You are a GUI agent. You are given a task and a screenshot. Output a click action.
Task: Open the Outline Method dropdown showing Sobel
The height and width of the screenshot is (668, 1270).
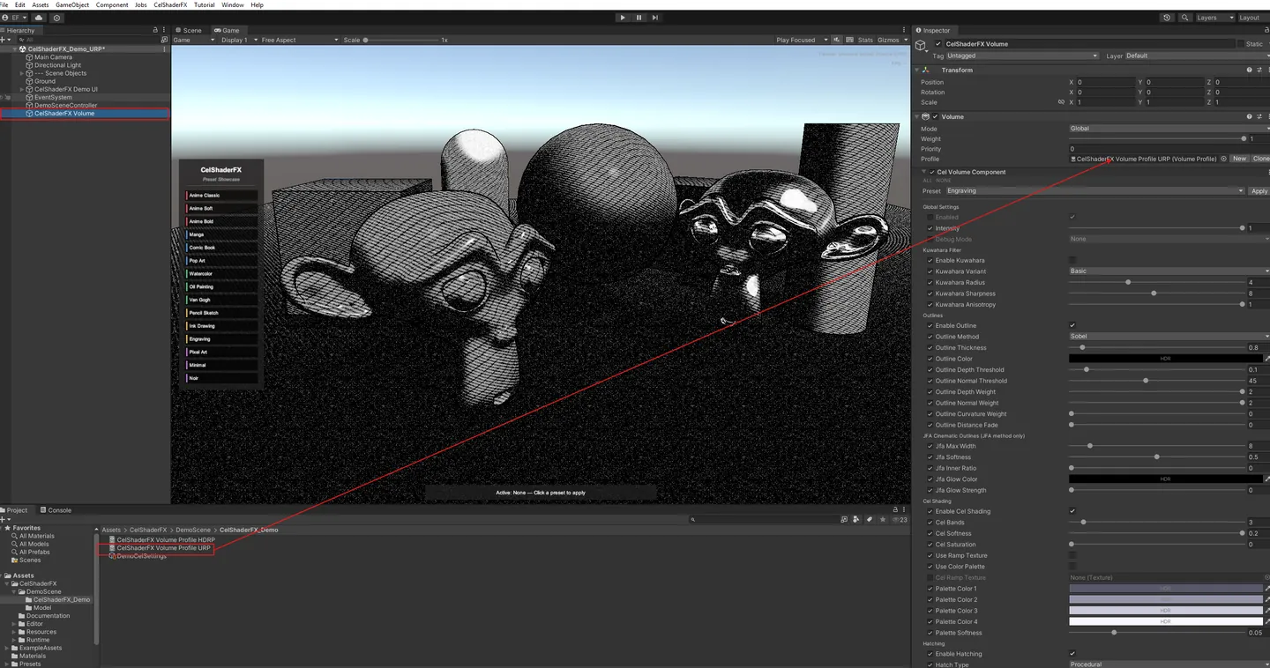pos(1169,337)
